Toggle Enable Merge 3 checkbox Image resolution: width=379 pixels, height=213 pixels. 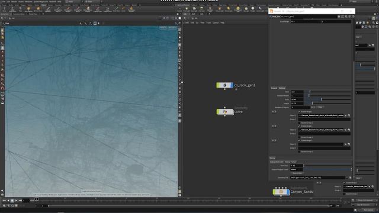[x=299, y=140]
